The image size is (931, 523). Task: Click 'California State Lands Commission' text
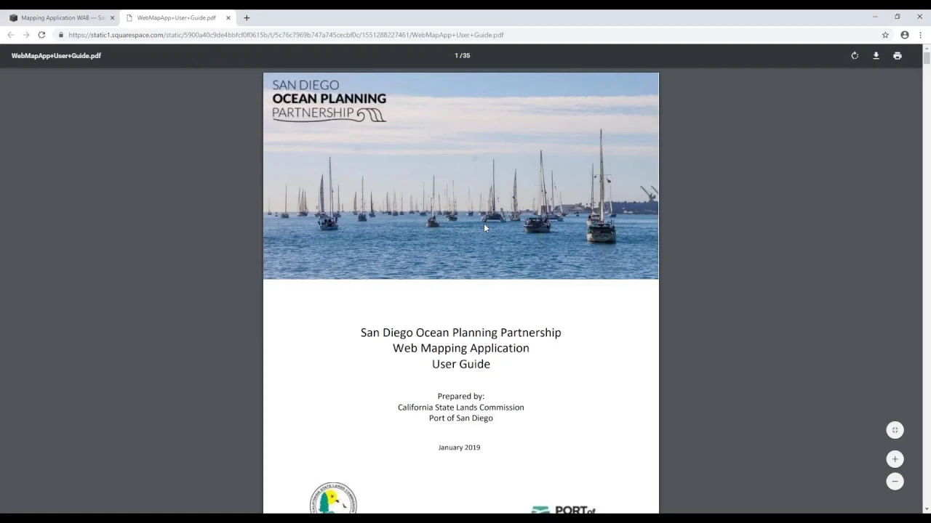pyautogui.click(x=461, y=408)
